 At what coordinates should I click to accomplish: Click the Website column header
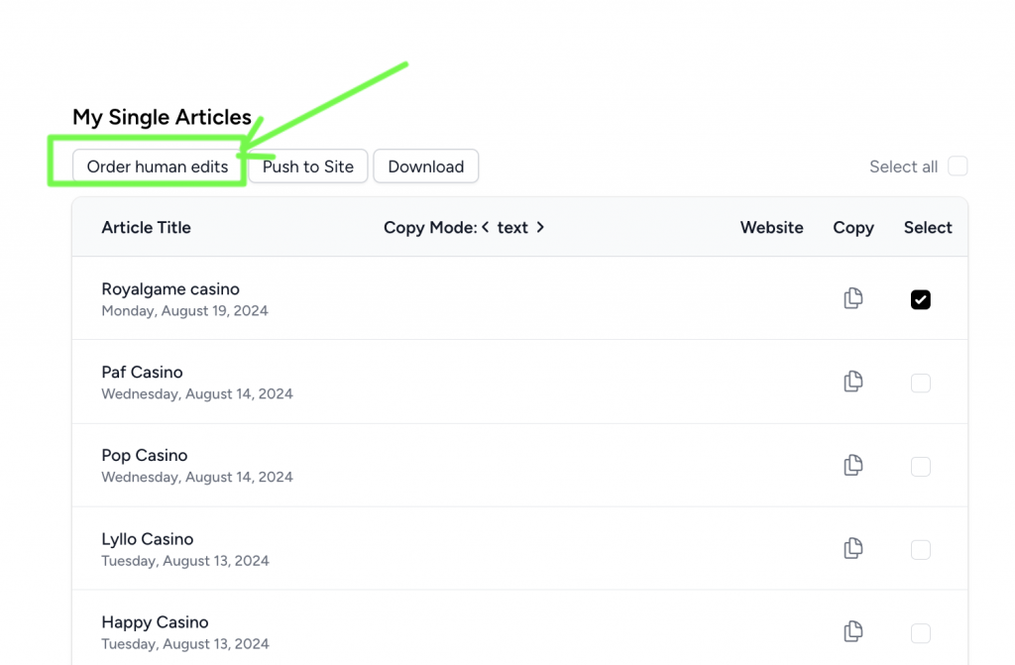pos(771,227)
